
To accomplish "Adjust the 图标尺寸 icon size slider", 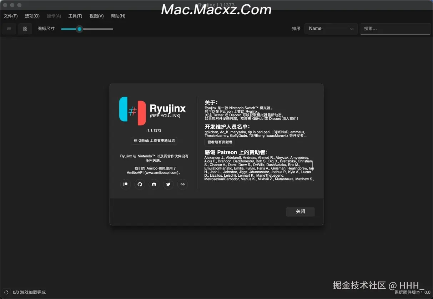I will click(x=87, y=29).
